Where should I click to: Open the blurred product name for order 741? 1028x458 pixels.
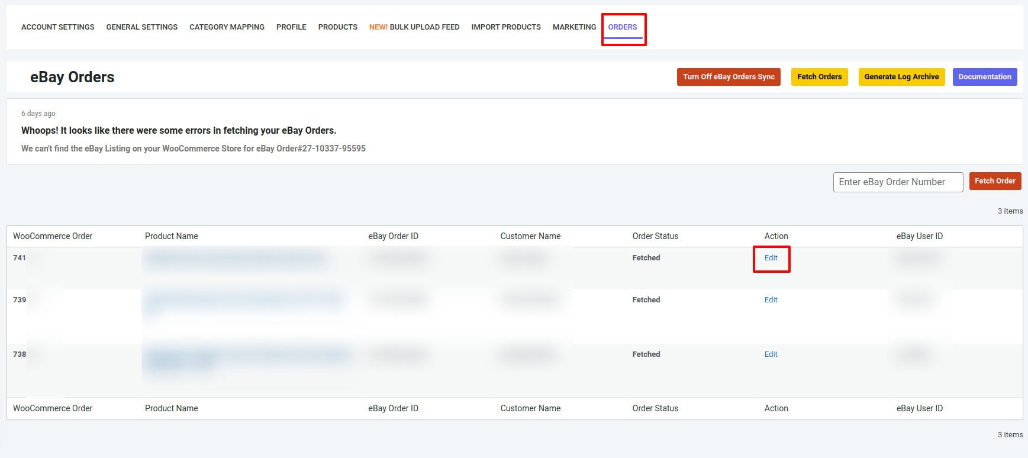click(x=234, y=259)
